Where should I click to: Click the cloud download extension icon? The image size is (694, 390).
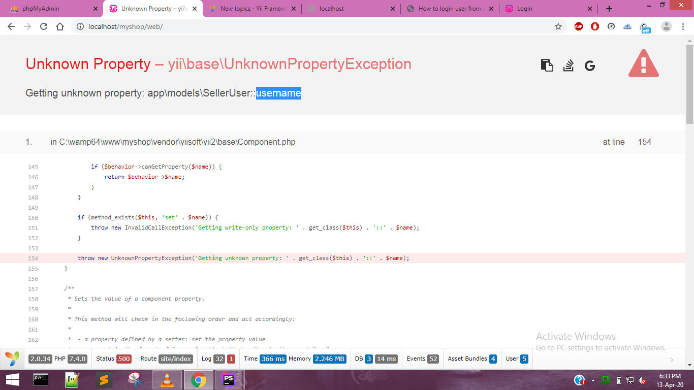pos(627,26)
